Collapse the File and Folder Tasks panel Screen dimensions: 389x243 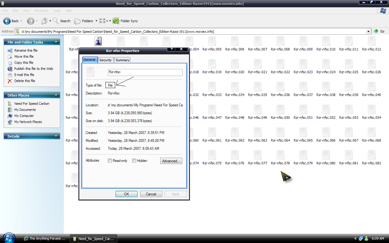56,42
